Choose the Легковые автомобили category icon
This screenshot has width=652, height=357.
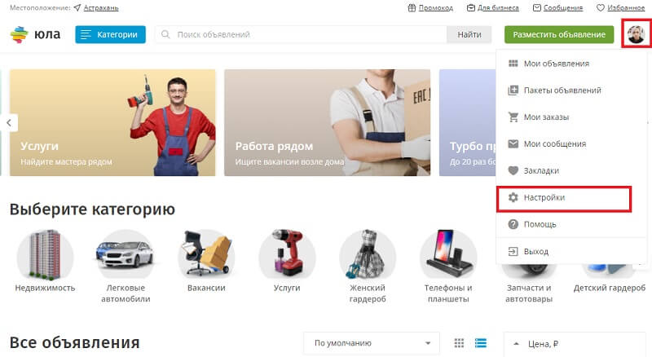point(126,254)
